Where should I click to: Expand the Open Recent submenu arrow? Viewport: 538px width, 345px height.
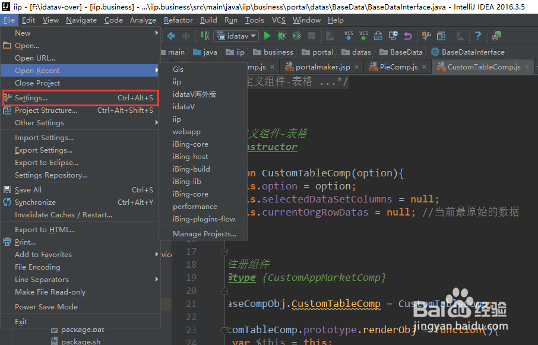tap(156, 70)
